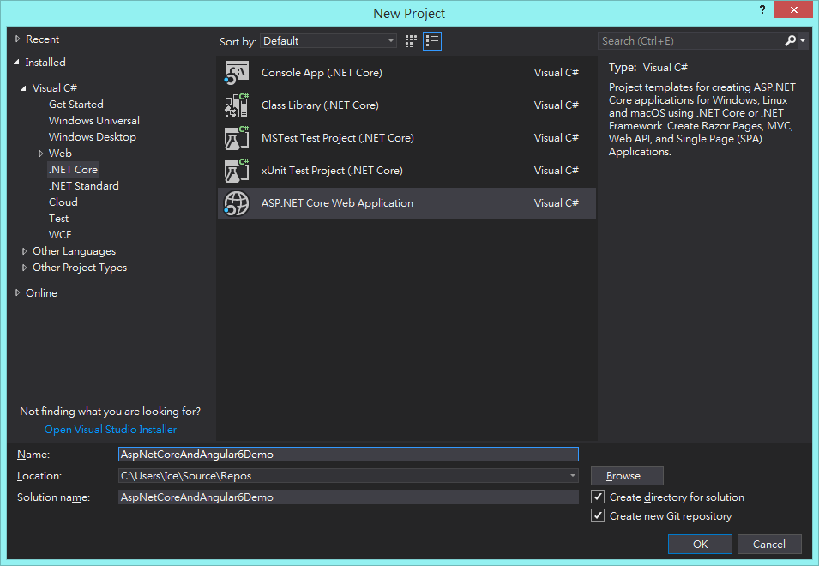Toggle Create directory for solution checkbox
This screenshot has height=566, width=819.
(598, 497)
